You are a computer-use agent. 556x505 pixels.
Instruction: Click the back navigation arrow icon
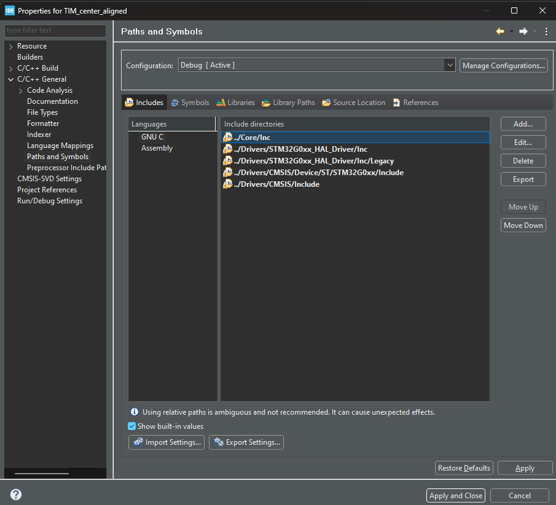pyautogui.click(x=499, y=31)
